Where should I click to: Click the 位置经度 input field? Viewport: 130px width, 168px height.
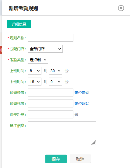tap(51, 93)
